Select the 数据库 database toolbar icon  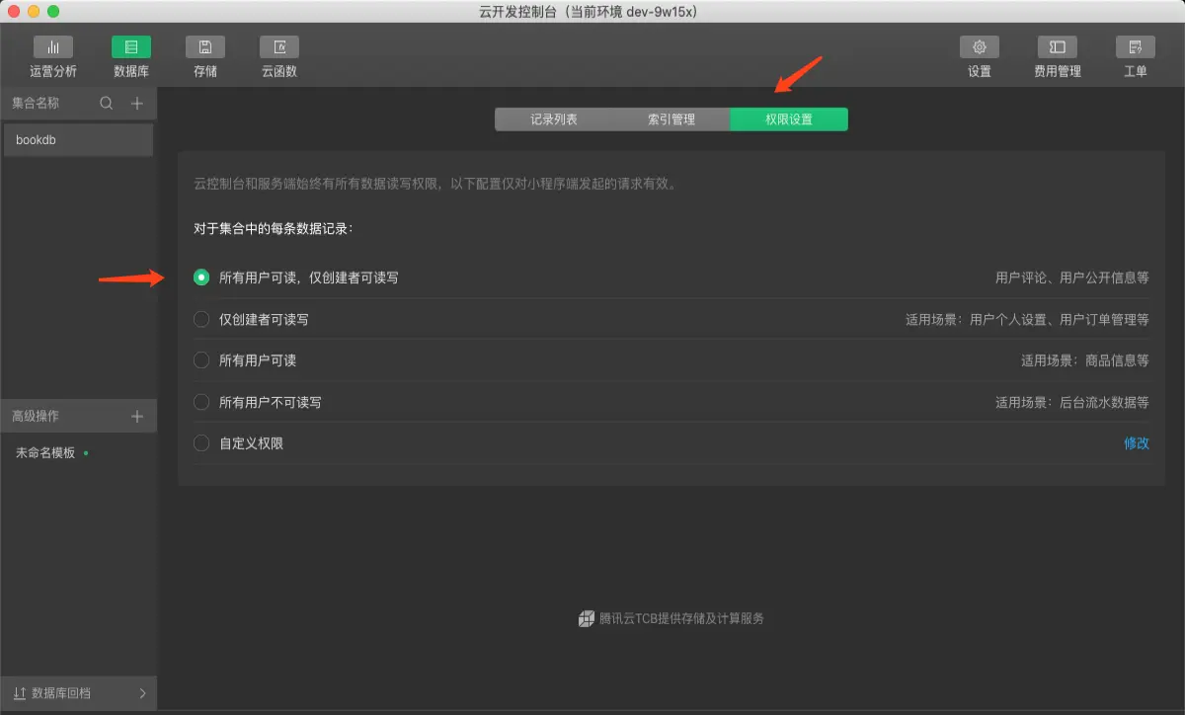click(x=131, y=47)
